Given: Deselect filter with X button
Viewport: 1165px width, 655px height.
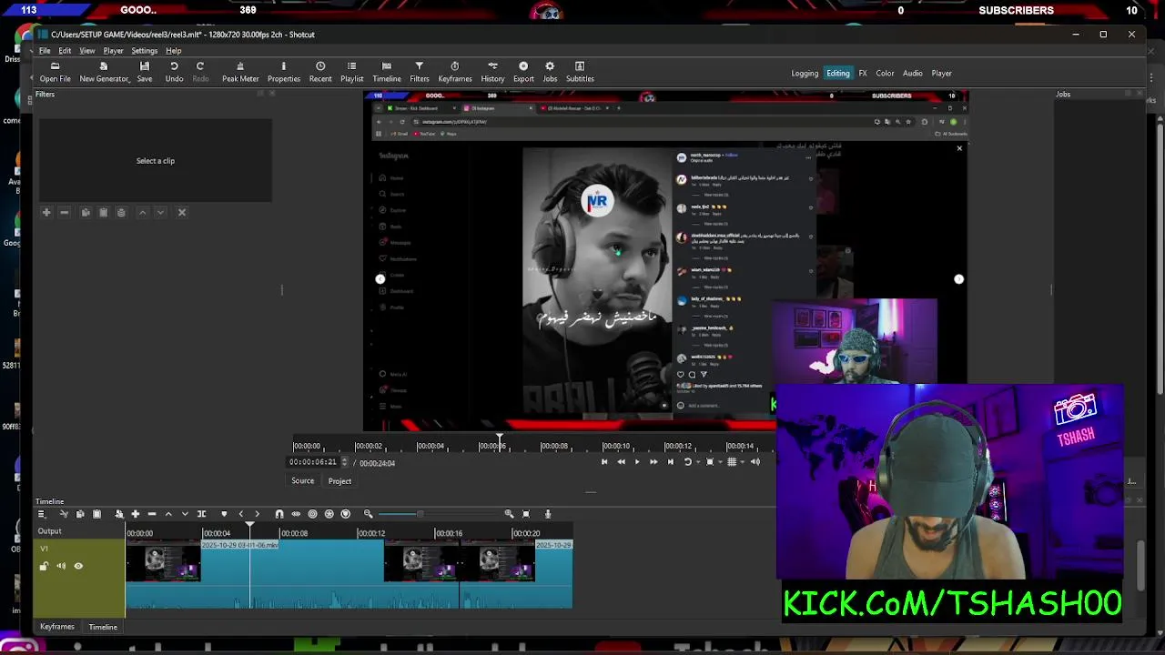Looking at the screenshot, I should tap(181, 212).
